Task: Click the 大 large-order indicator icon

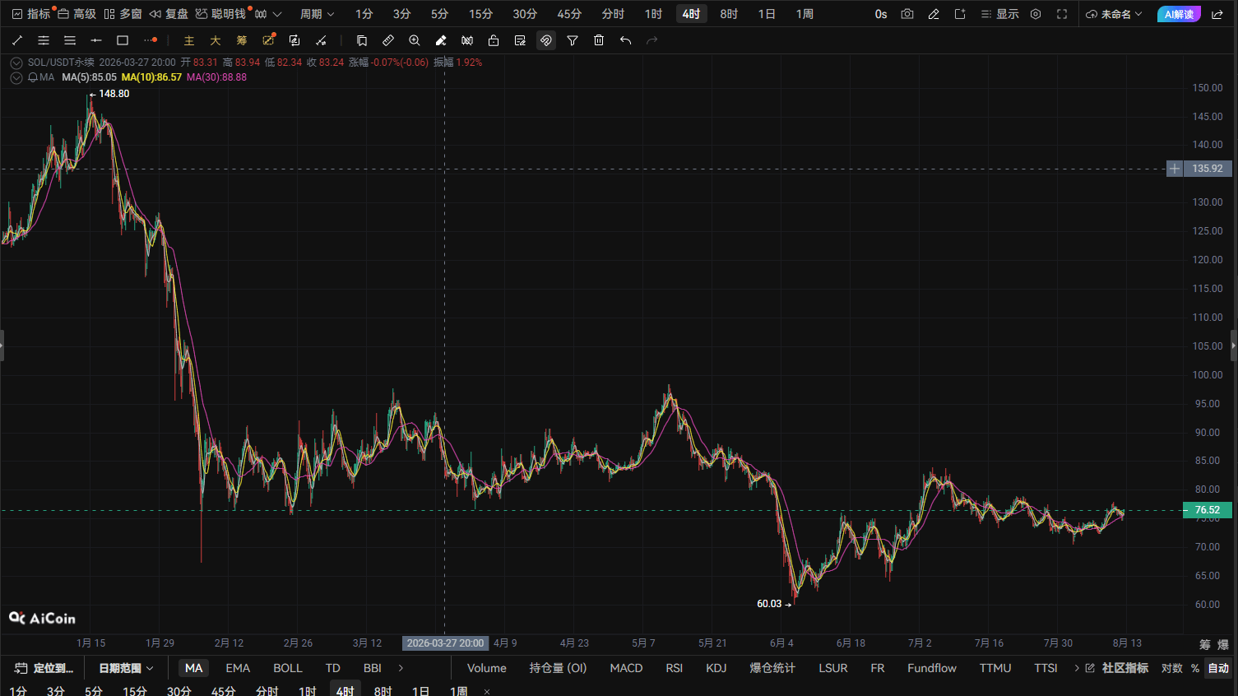Action: [x=216, y=40]
